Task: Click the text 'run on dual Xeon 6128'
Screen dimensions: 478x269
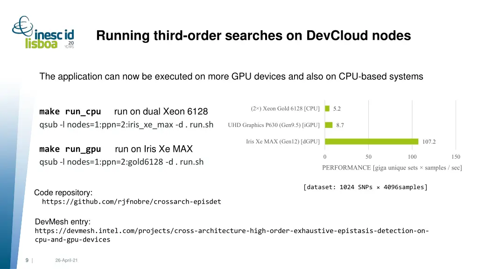Action: point(161,111)
